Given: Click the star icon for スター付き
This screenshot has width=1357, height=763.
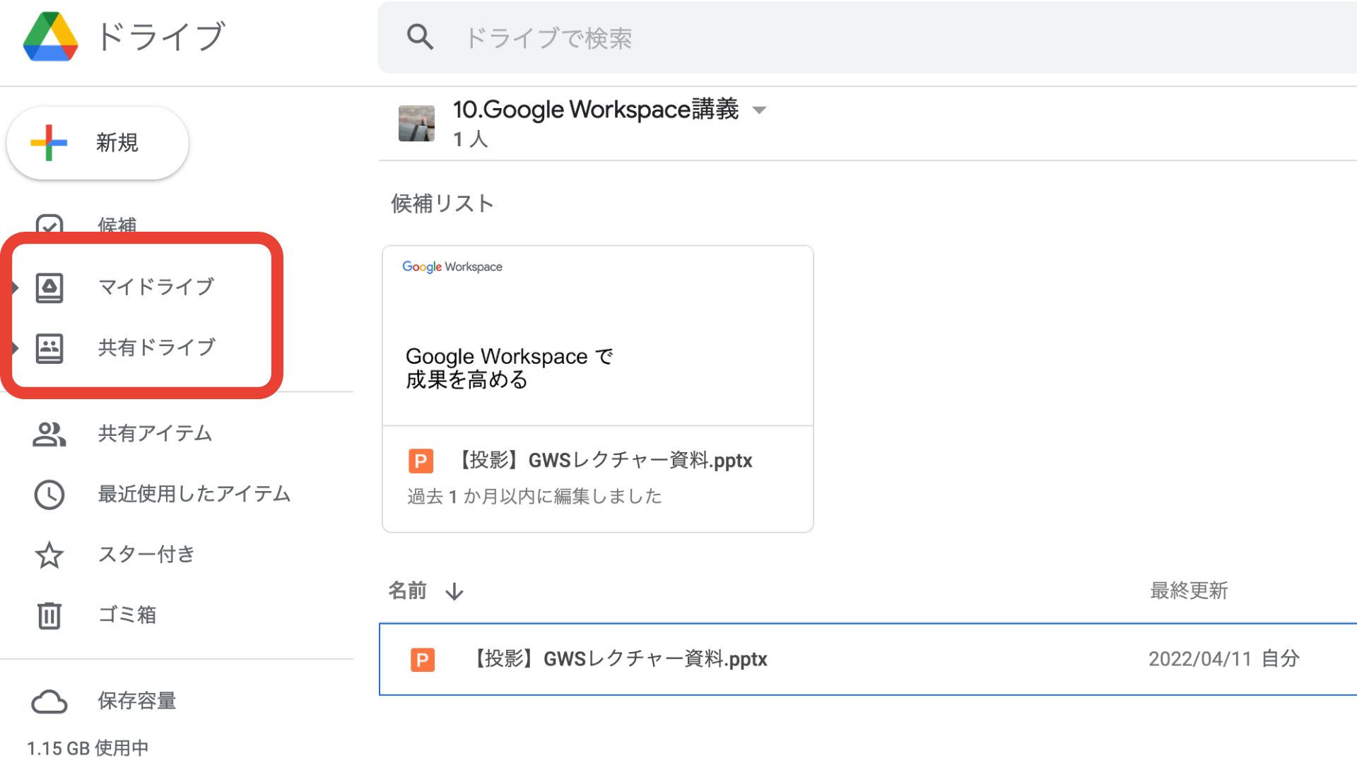Looking at the screenshot, I should (x=49, y=555).
